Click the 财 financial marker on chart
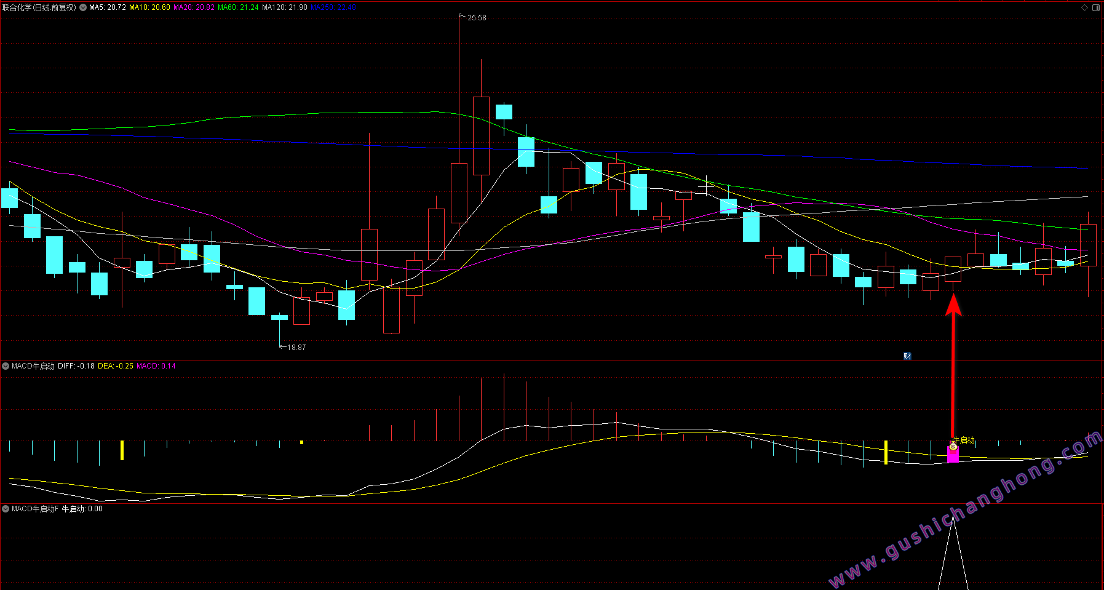 tap(907, 356)
